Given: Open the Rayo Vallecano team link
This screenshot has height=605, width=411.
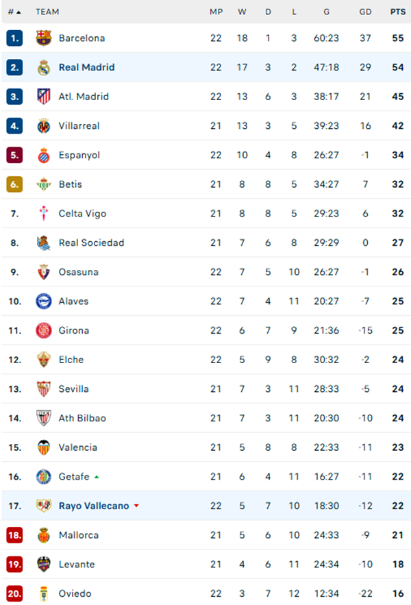Looking at the screenshot, I should pos(94,506).
